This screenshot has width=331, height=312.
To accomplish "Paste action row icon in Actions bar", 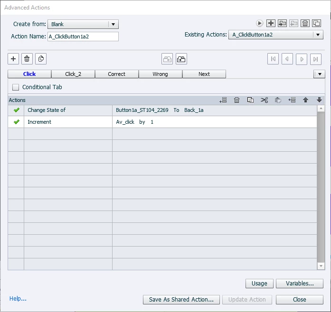I will click(278, 100).
